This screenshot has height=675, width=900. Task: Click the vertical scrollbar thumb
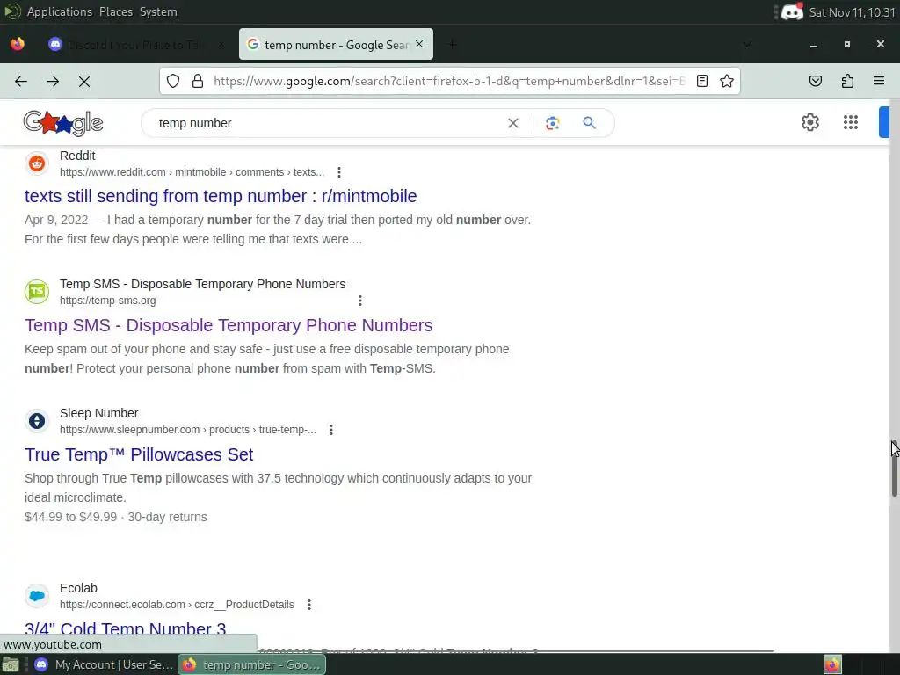894,468
